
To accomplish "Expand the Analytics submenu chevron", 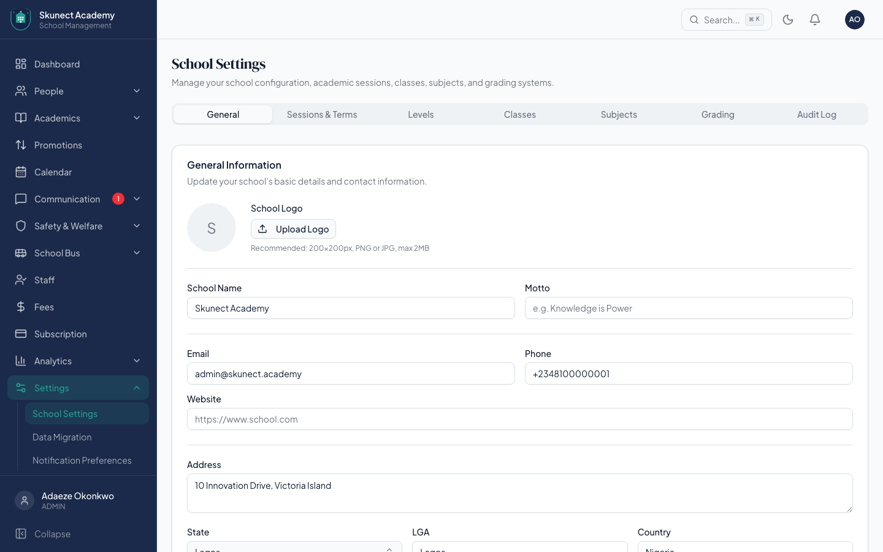I will [x=137, y=361].
